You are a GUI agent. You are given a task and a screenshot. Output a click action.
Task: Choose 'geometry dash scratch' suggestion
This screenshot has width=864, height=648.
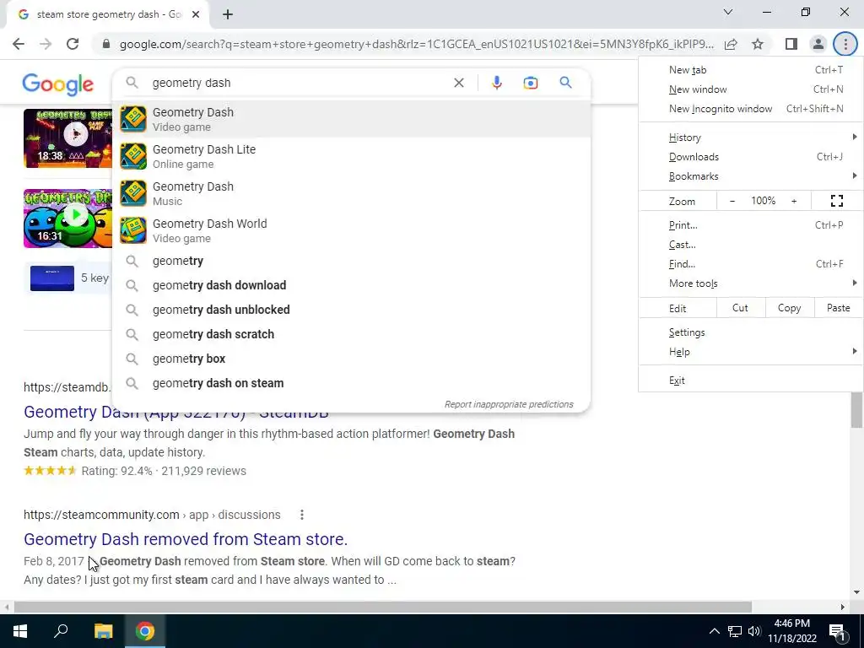click(x=351, y=334)
